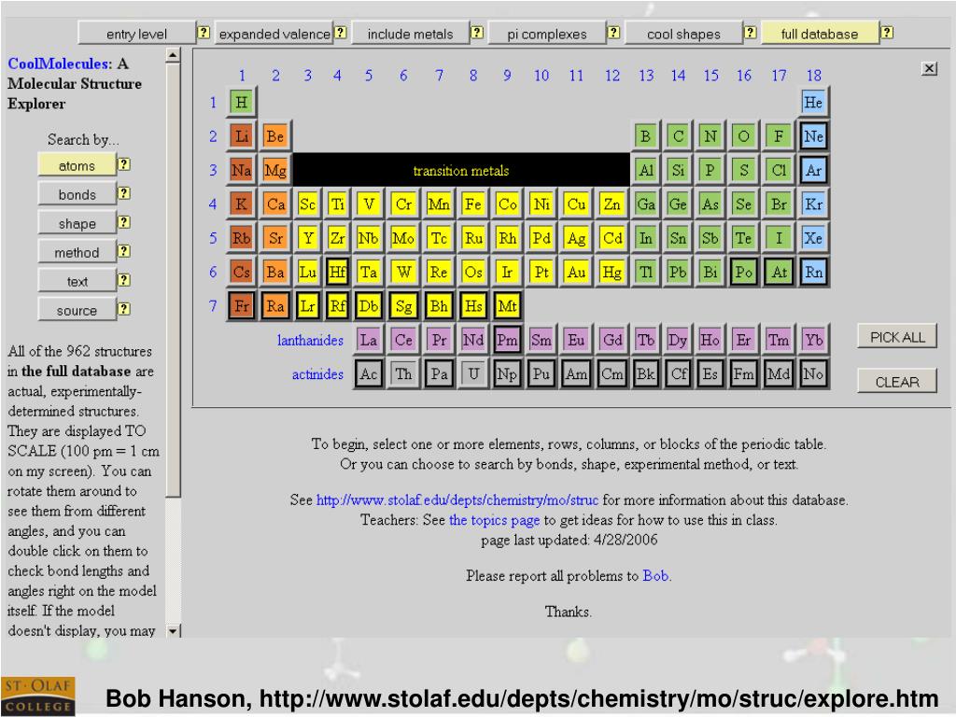Toggle gold Au element
Screen dimensions: 956x717
[x=576, y=272]
